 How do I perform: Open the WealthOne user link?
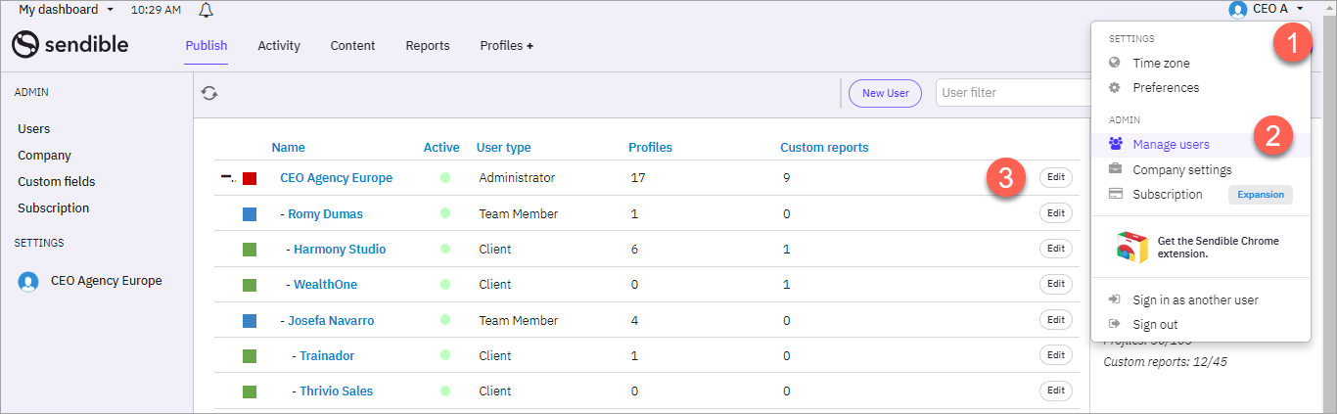tap(326, 285)
